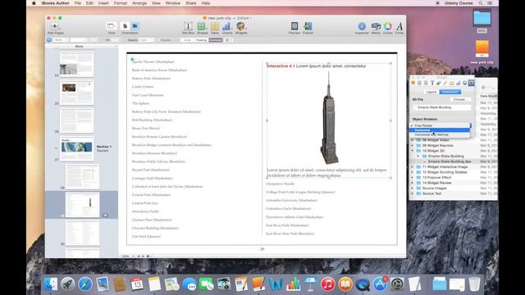The height and width of the screenshot is (295, 525).
Task: Open the Shapes toolbar menu
Action: click(202, 26)
